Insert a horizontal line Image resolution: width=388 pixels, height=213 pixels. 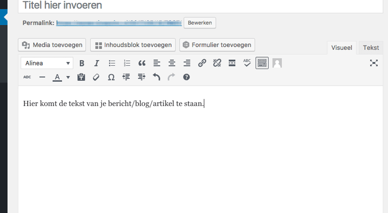tap(42, 77)
